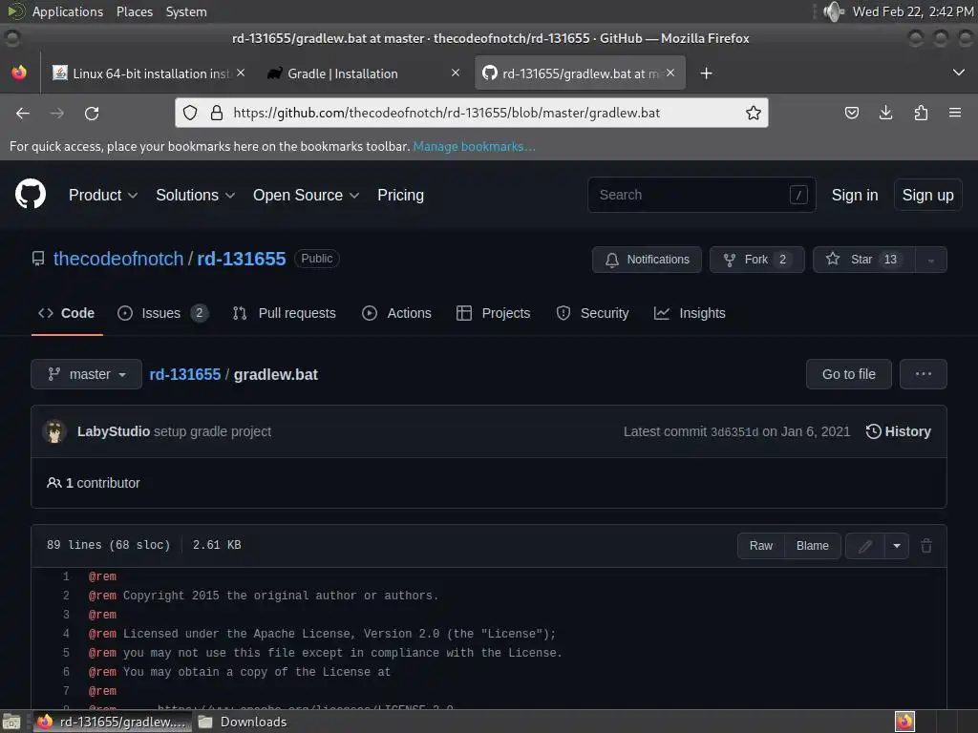This screenshot has width=978, height=733.
Task: Open commit 3d6351d
Action: (734, 432)
